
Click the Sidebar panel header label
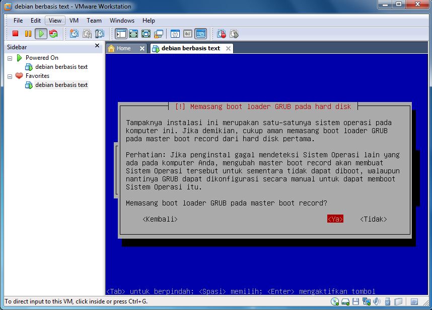click(17, 47)
